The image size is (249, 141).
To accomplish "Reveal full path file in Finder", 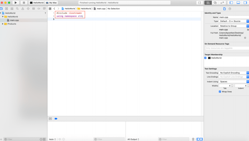I will [x=245, y=38].
